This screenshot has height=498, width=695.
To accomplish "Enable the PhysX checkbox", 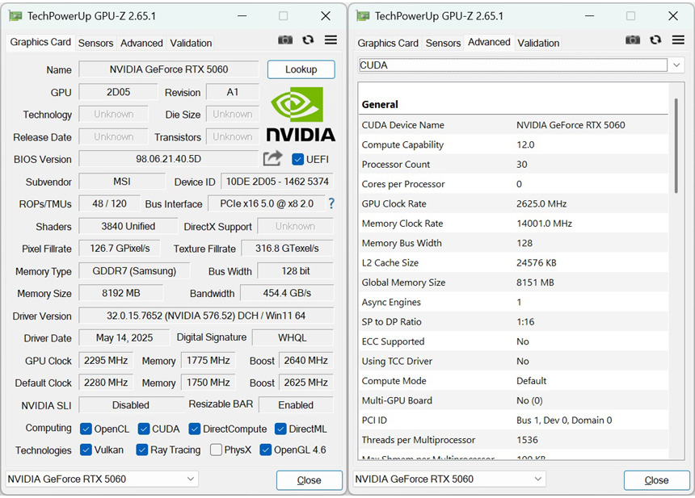I will [x=217, y=450].
